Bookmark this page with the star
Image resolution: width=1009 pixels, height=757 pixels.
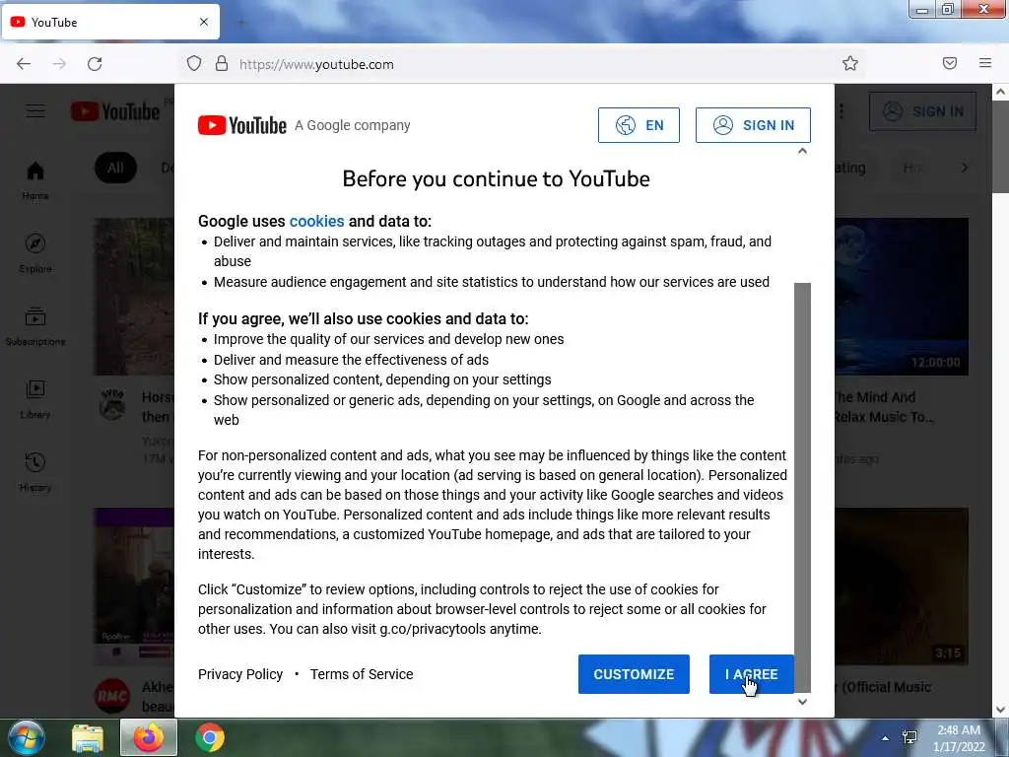click(850, 63)
